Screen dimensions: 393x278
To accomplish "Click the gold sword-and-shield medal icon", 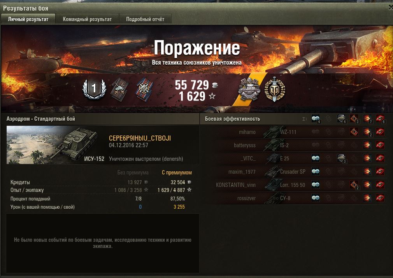I will click(x=274, y=89).
